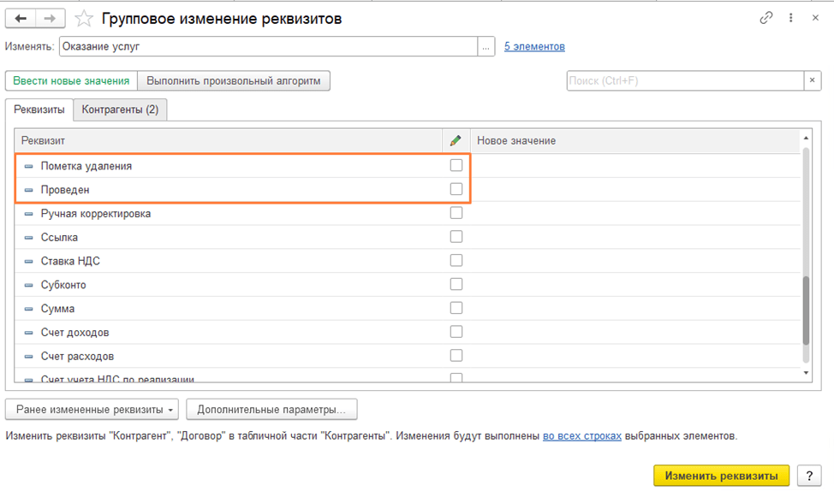834x491 pixels.
Task: Add form to favorites with star icon
Action: point(84,18)
